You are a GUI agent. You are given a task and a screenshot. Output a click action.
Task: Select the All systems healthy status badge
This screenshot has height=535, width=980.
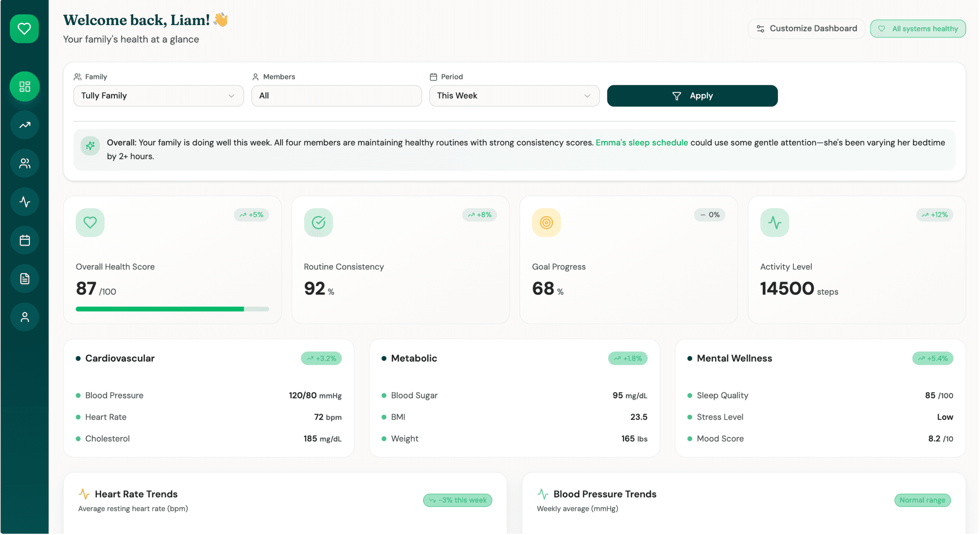918,28
